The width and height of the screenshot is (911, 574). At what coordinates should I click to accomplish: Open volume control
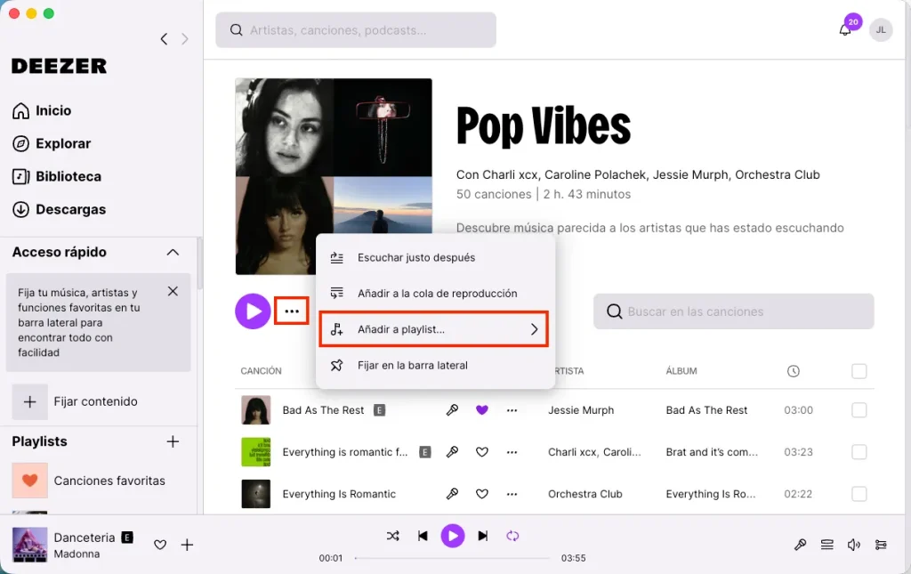pyautogui.click(x=853, y=545)
